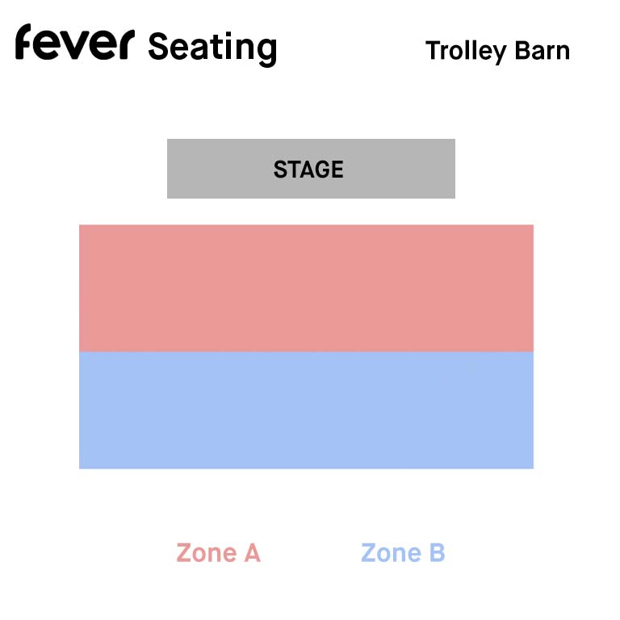The width and height of the screenshot is (620, 620).
Task: Click the word Zone in pink legend
Action: tap(207, 552)
